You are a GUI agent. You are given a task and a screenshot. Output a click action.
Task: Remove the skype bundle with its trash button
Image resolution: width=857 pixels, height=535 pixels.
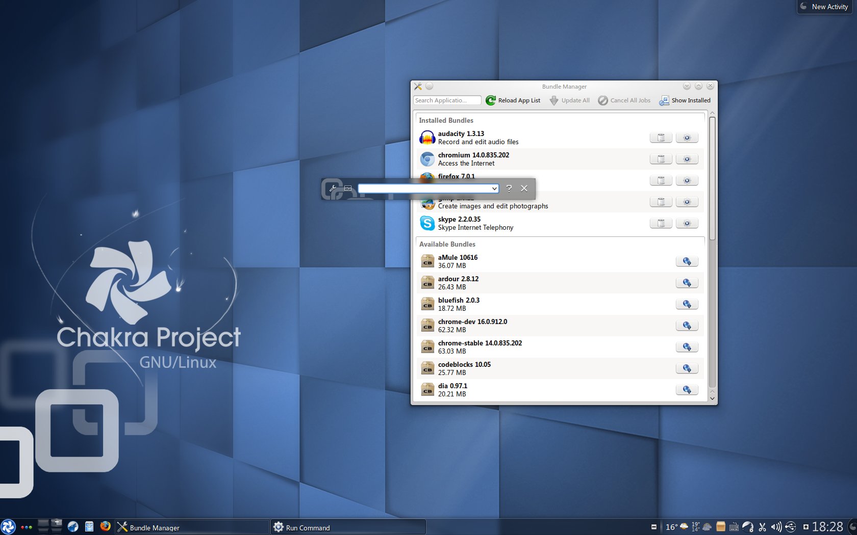click(x=661, y=223)
